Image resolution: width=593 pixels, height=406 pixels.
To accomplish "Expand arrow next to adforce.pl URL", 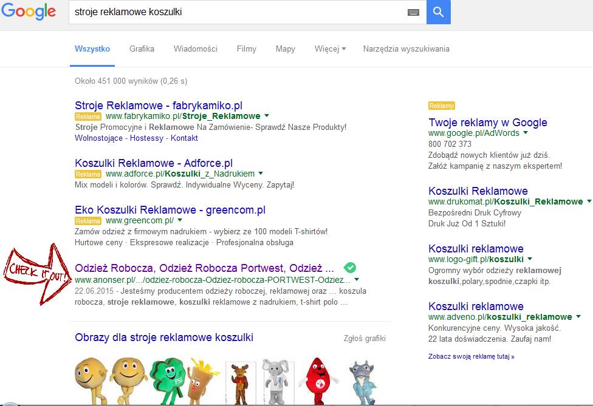I will tap(261, 174).
